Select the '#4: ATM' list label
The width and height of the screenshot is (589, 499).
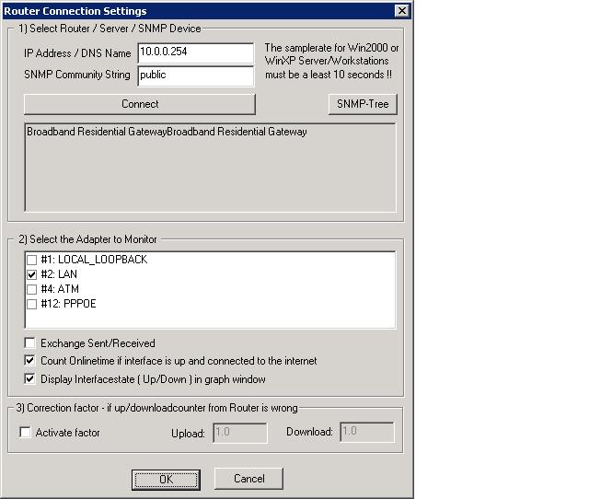pos(60,289)
